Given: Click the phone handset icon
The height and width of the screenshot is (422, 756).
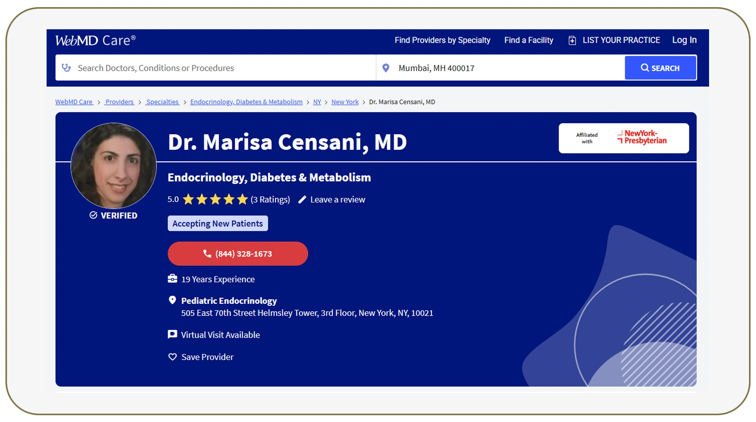Looking at the screenshot, I should coord(207,254).
